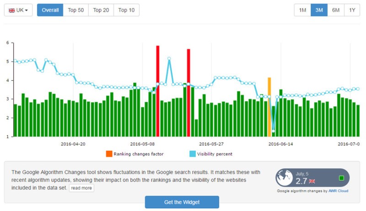This screenshot has width=366, height=211.
Task: Click the 2016-05-08 axis label
Action: 142,144
